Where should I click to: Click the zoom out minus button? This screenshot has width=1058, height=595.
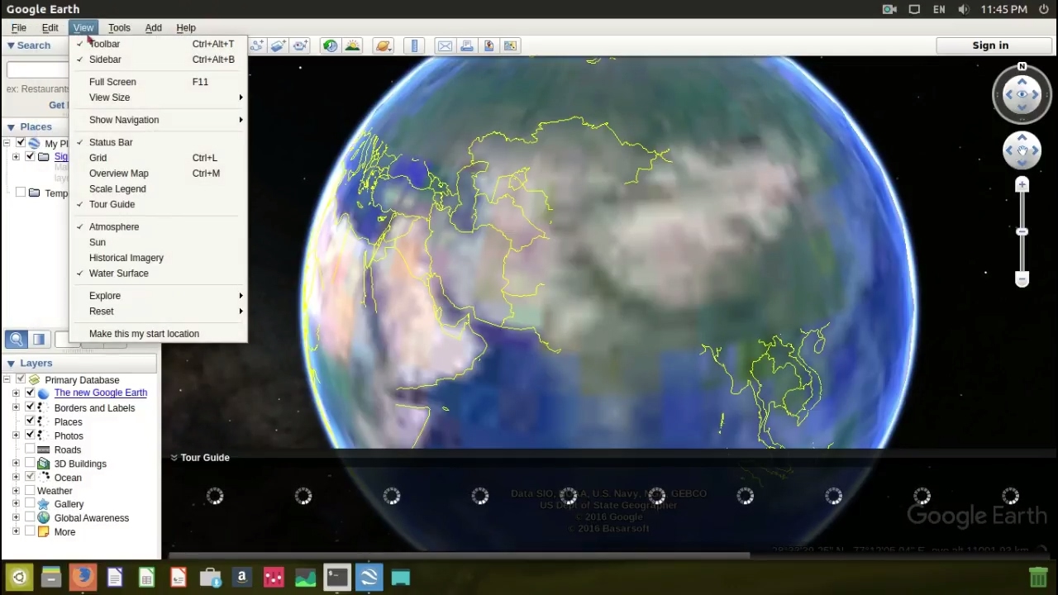[1022, 279]
